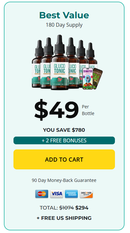Click the + FREE US SHIPPING text
This screenshot has height=233, width=130.
tap(64, 218)
